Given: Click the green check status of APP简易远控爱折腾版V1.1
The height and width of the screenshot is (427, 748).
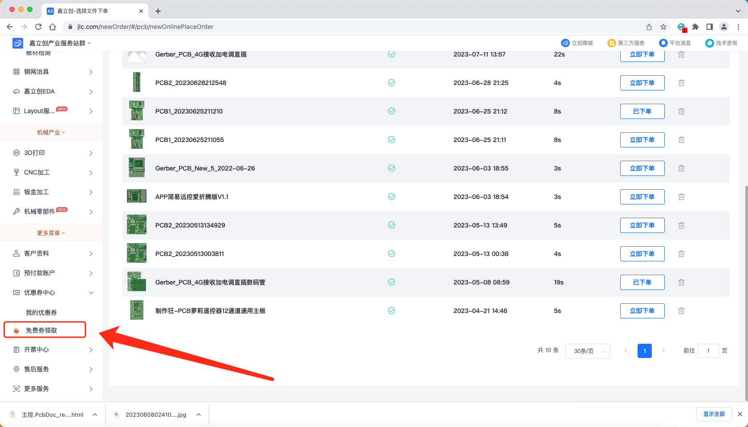Looking at the screenshot, I should (x=391, y=196).
